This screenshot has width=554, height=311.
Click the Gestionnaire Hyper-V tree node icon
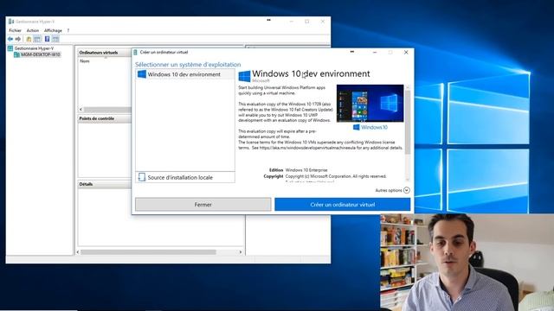(x=10, y=48)
